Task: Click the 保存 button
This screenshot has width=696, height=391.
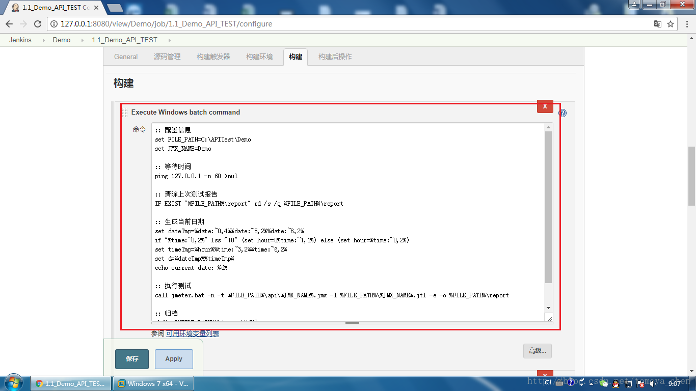Action: [132, 359]
